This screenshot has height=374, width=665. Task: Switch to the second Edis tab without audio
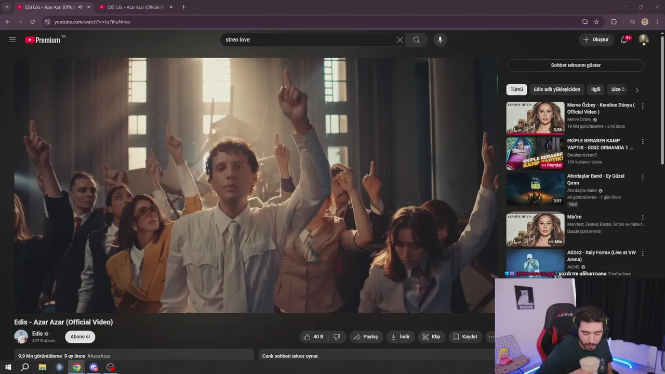[x=136, y=7]
